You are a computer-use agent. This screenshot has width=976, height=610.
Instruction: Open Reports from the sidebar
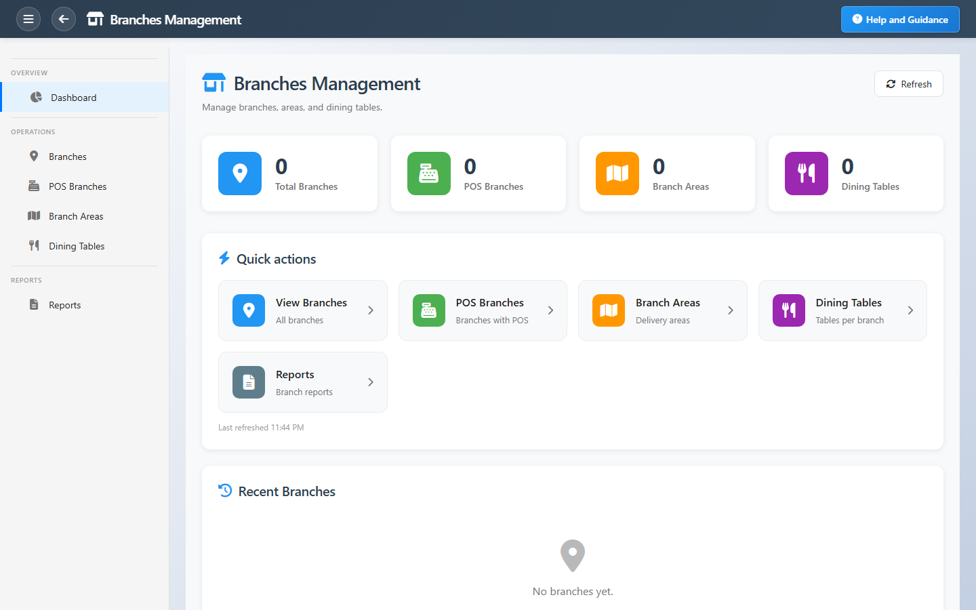tap(84, 305)
